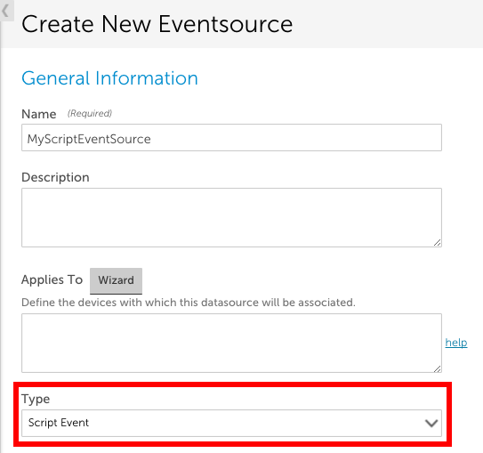Click the 'Define the devices' helper text
The height and width of the screenshot is (453, 483).
click(x=189, y=303)
